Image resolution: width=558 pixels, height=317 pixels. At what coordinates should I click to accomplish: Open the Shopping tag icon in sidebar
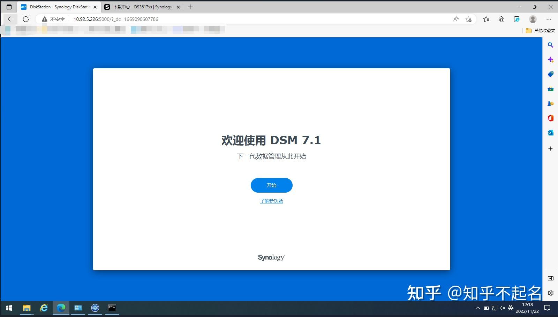point(550,74)
